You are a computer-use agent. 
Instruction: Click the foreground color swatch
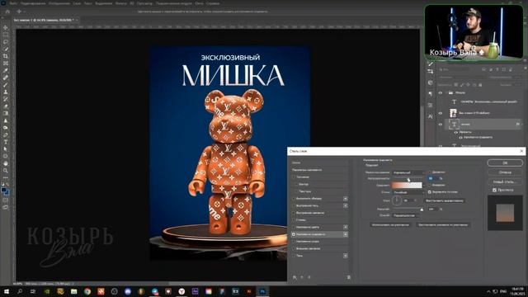[x=4, y=191]
